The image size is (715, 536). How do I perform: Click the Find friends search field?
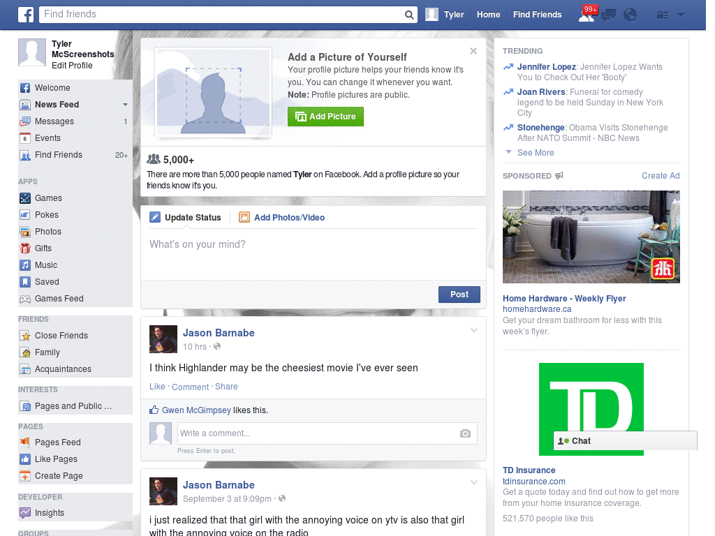[x=222, y=15]
